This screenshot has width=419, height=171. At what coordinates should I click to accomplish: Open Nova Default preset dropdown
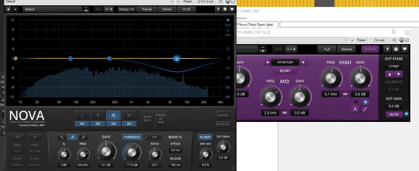tap(52, 9)
